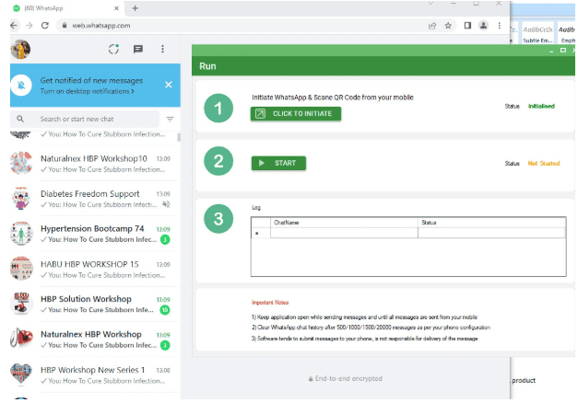This screenshot has height=403, width=578.
Task: Click the chat list scrollbar
Action: [179, 137]
